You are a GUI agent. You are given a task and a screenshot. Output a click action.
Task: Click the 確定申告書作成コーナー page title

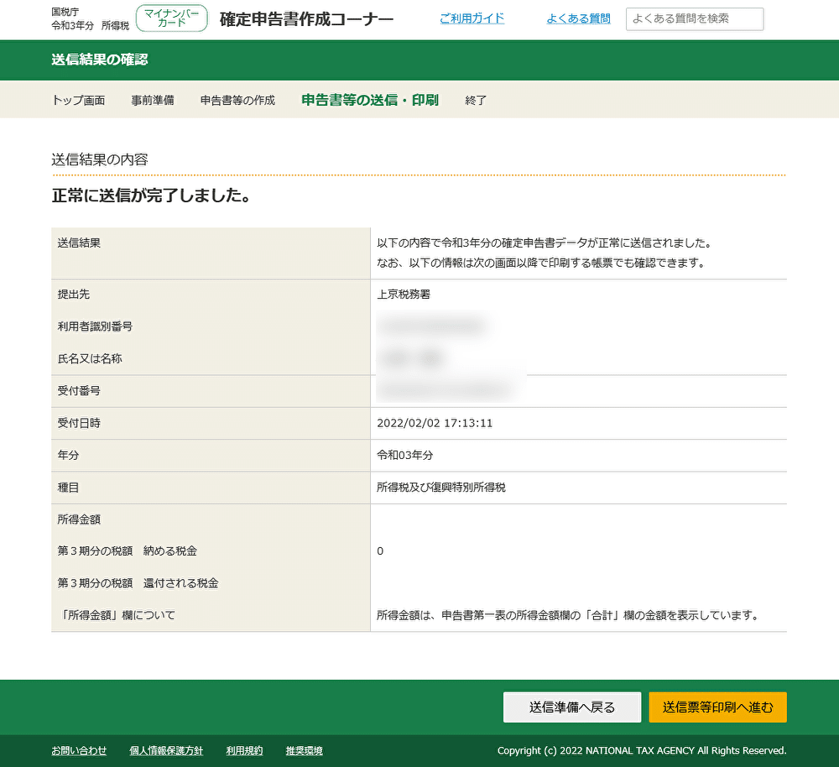[x=305, y=18]
